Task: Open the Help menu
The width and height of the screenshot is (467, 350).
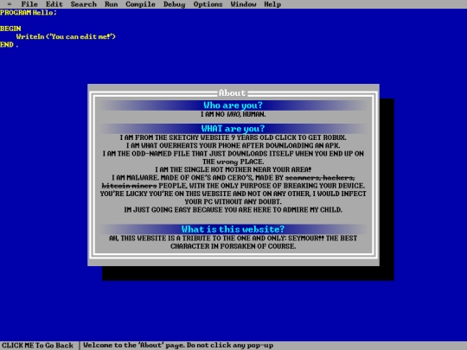Action: [272, 4]
